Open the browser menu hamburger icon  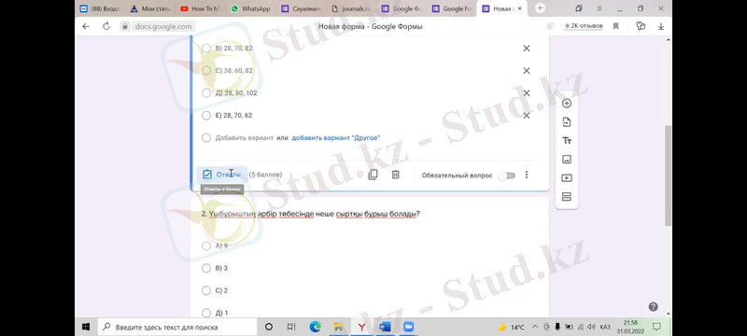599,8
